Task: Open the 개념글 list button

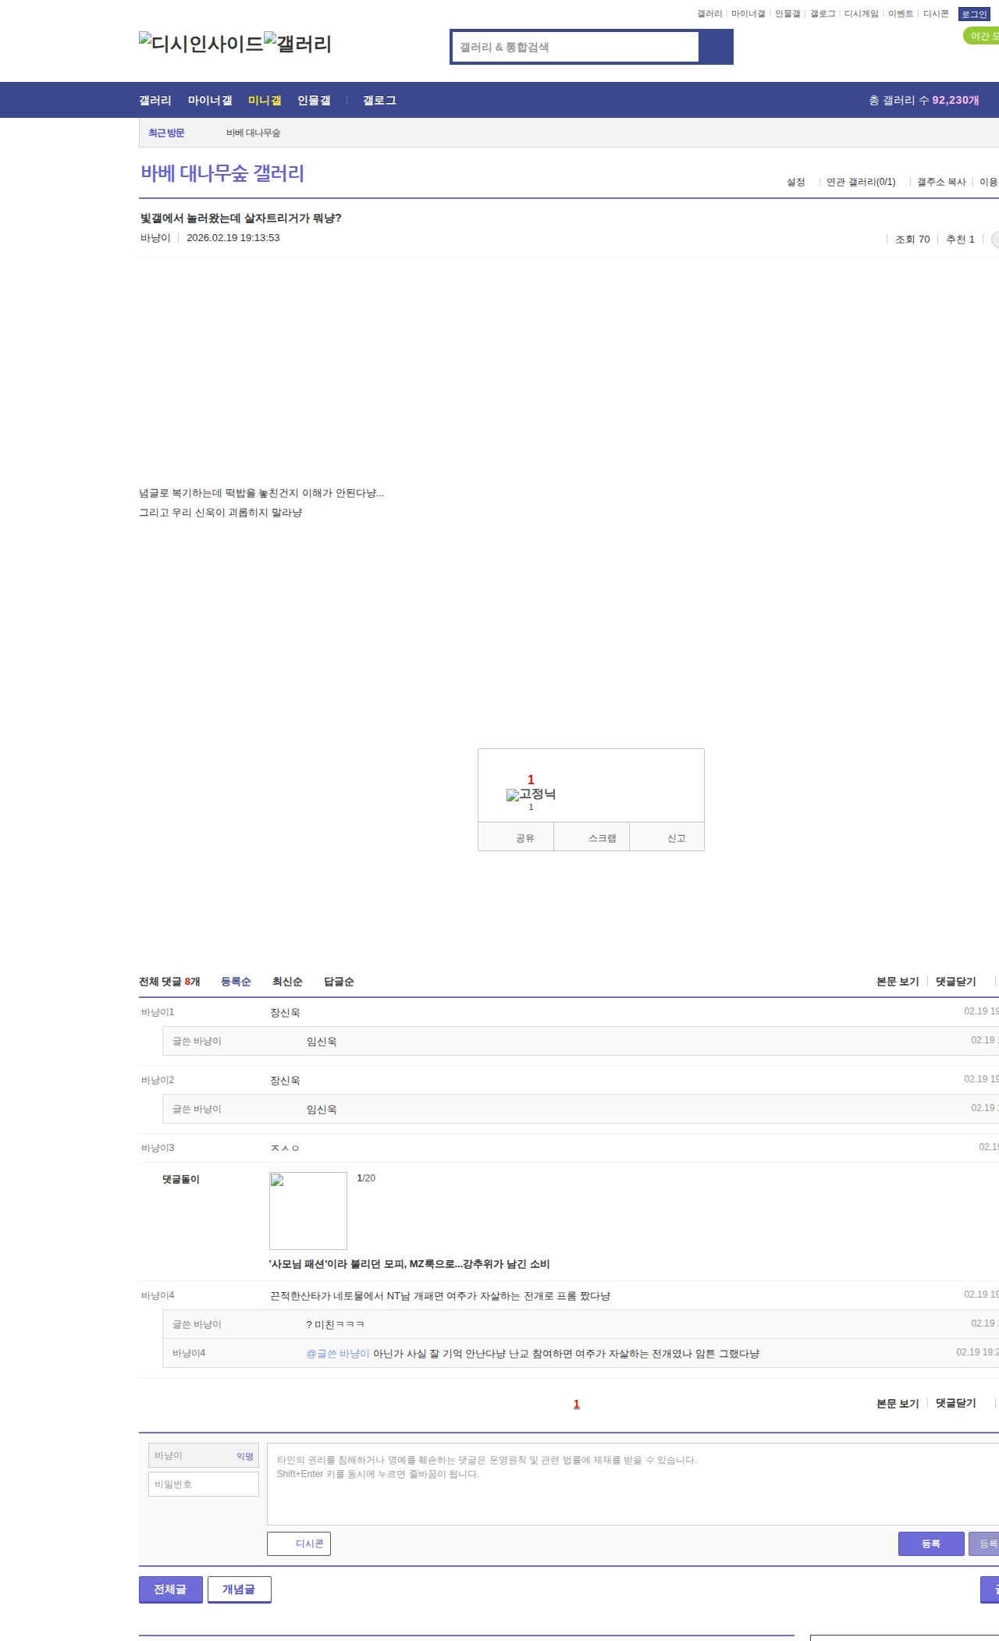Action: click(239, 1589)
